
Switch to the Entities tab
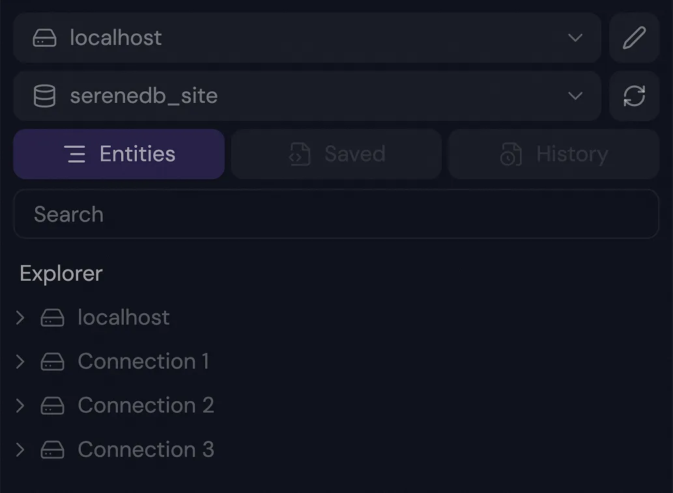(119, 154)
